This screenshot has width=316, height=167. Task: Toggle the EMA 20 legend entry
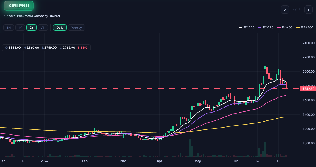pos(266,27)
